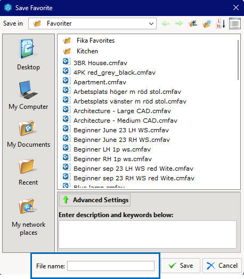Select Beginner June 23 RH WS.cmfav

pyautogui.click(x=116, y=139)
